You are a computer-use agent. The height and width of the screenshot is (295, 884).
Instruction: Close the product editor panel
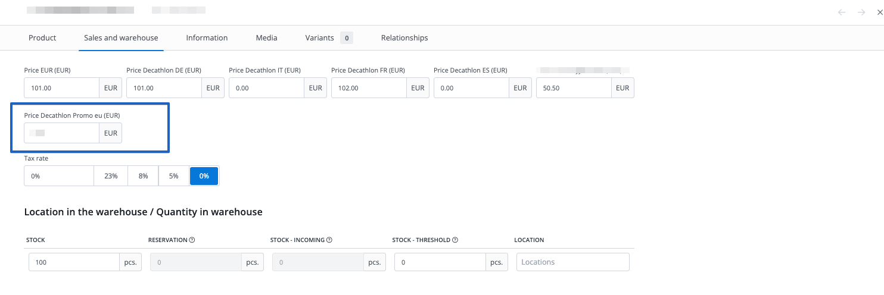click(x=879, y=12)
